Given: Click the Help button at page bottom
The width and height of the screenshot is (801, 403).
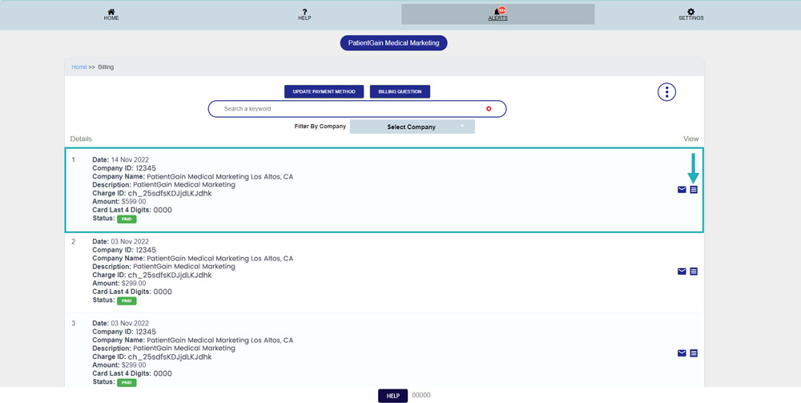Looking at the screenshot, I should pos(392,396).
